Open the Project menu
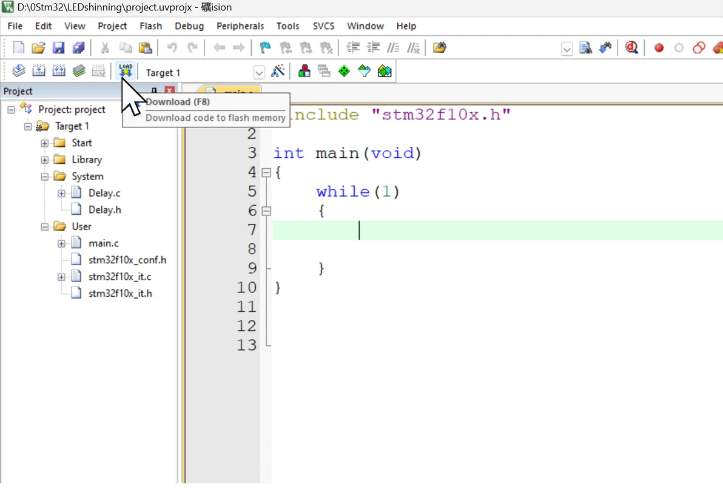723x500 pixels. (112, 26)
